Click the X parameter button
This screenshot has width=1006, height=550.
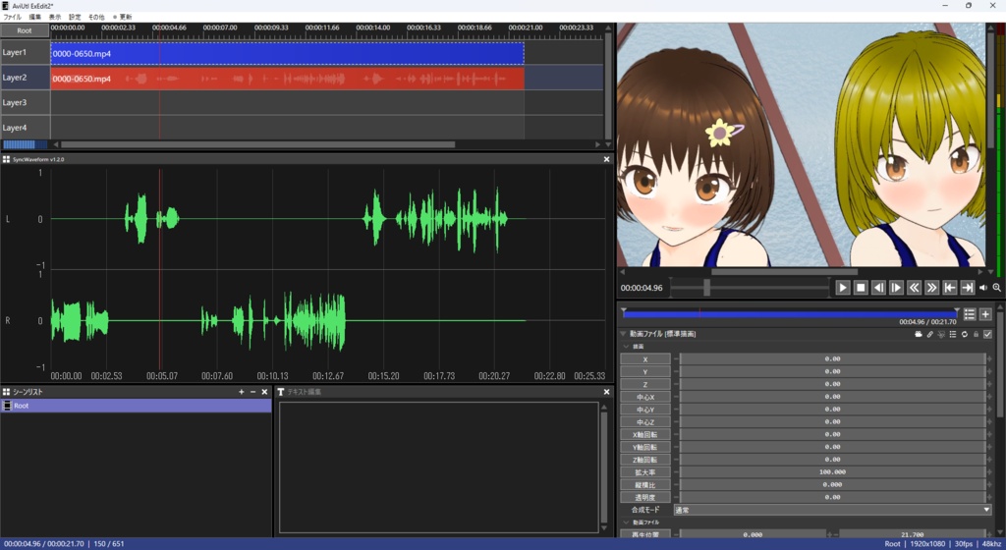644,359
